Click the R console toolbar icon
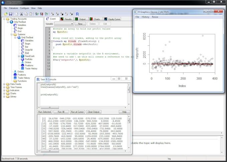Screen dimensions: 227x162 (x=77, y=14)
